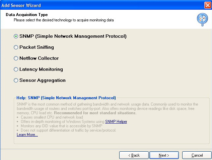Viewport: 212px width, 160px height.
Task: Click 'Monitors any OID value' bullet text
Action: tap(62, 126)
